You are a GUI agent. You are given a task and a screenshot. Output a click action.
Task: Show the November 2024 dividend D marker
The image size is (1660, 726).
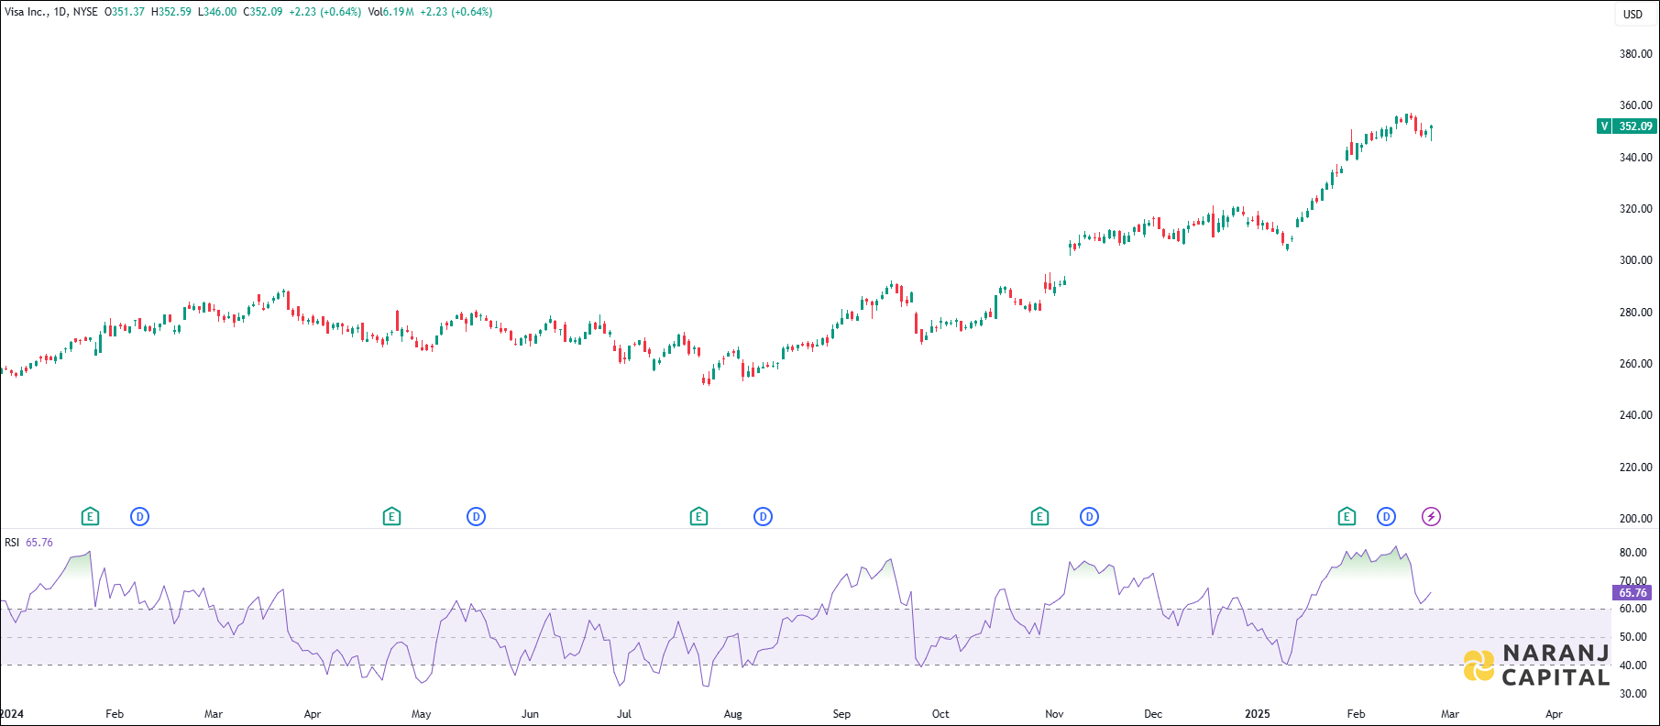1089,517
